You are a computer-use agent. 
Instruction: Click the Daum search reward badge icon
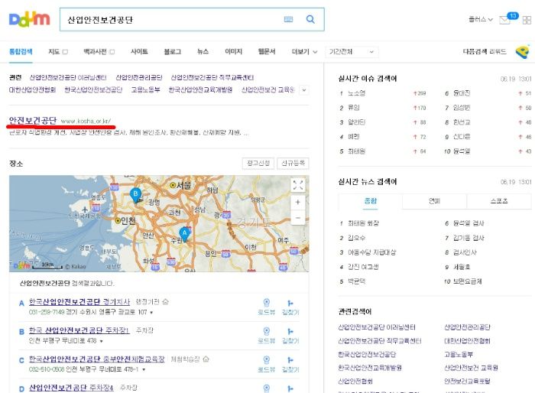coord(522,52)
